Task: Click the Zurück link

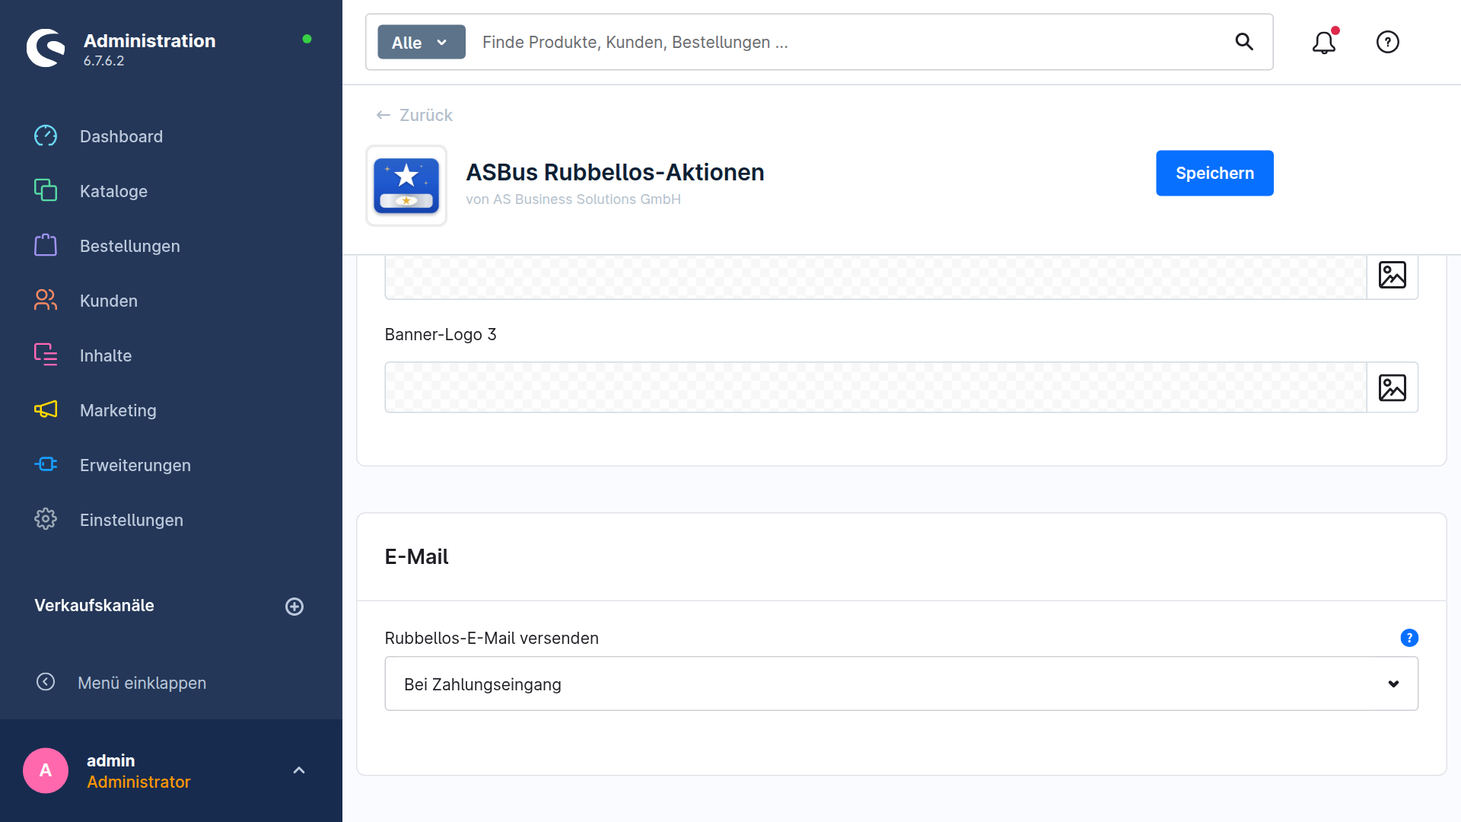Action: tap(426, 115)
